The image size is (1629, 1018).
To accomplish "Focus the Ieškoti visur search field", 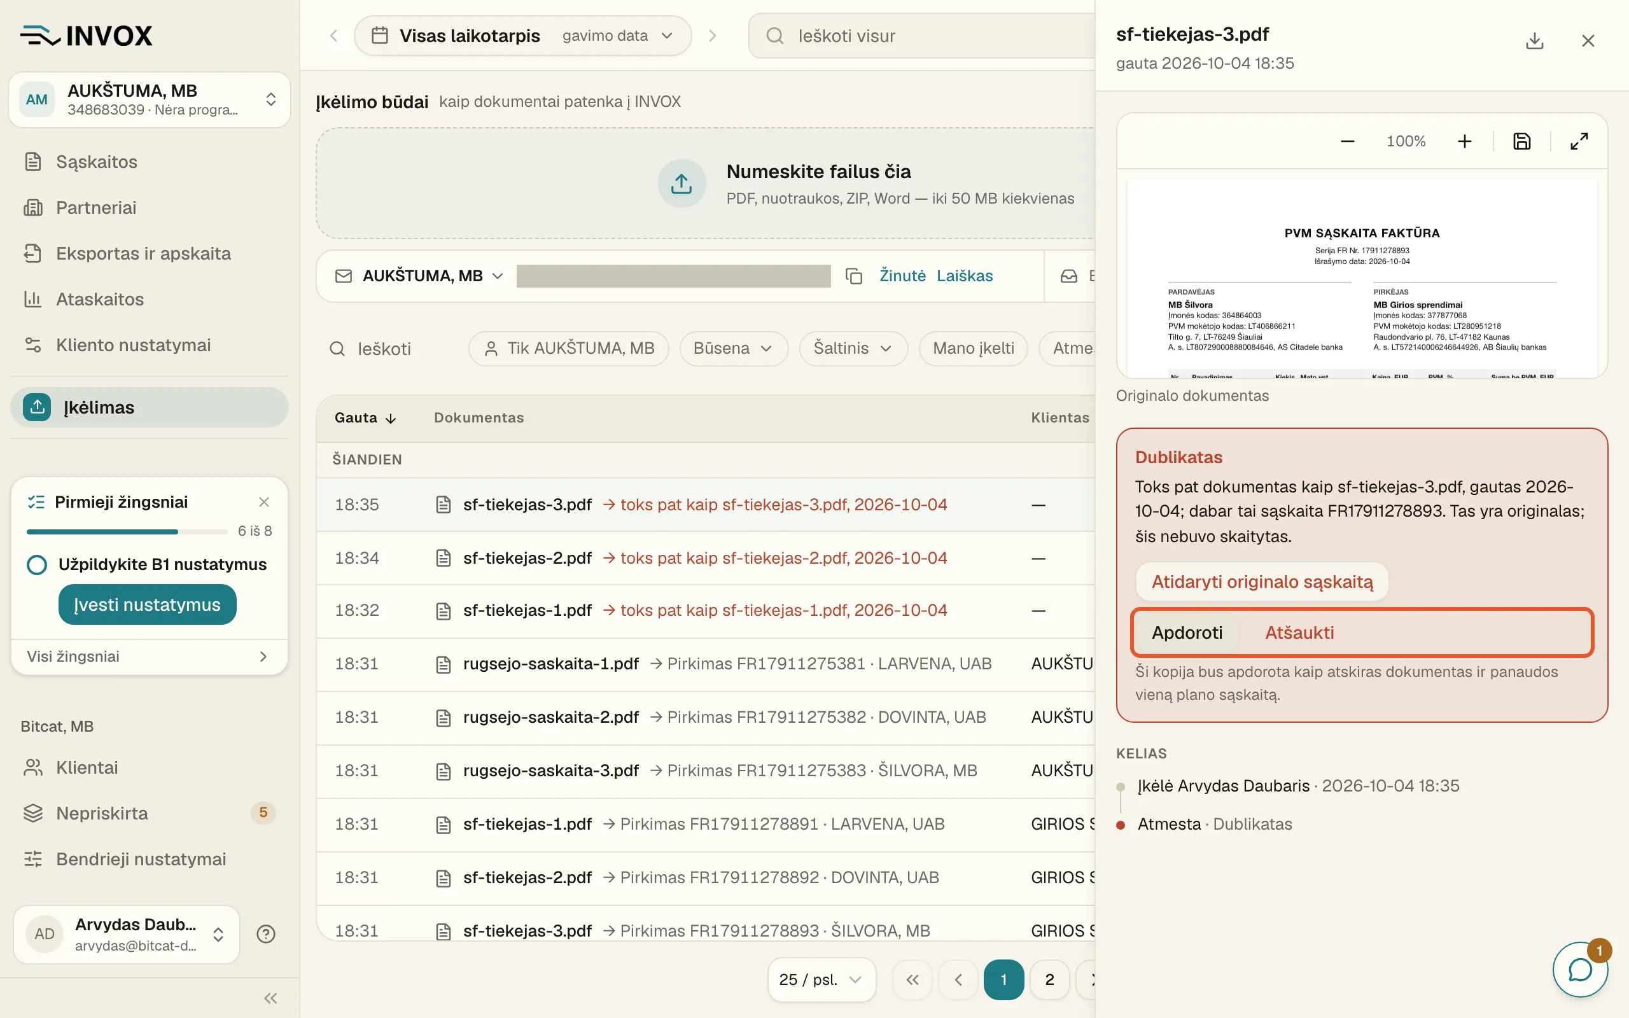I will (x=922, y=36).
